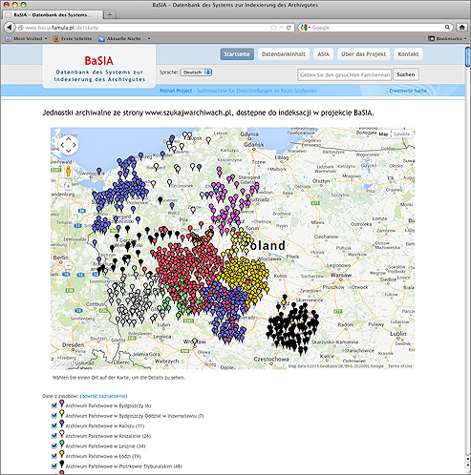Zoom out the map with the minus button
The height and width of the screenshot is (475, 471).
pyautogui.click(x=68, y=265)
